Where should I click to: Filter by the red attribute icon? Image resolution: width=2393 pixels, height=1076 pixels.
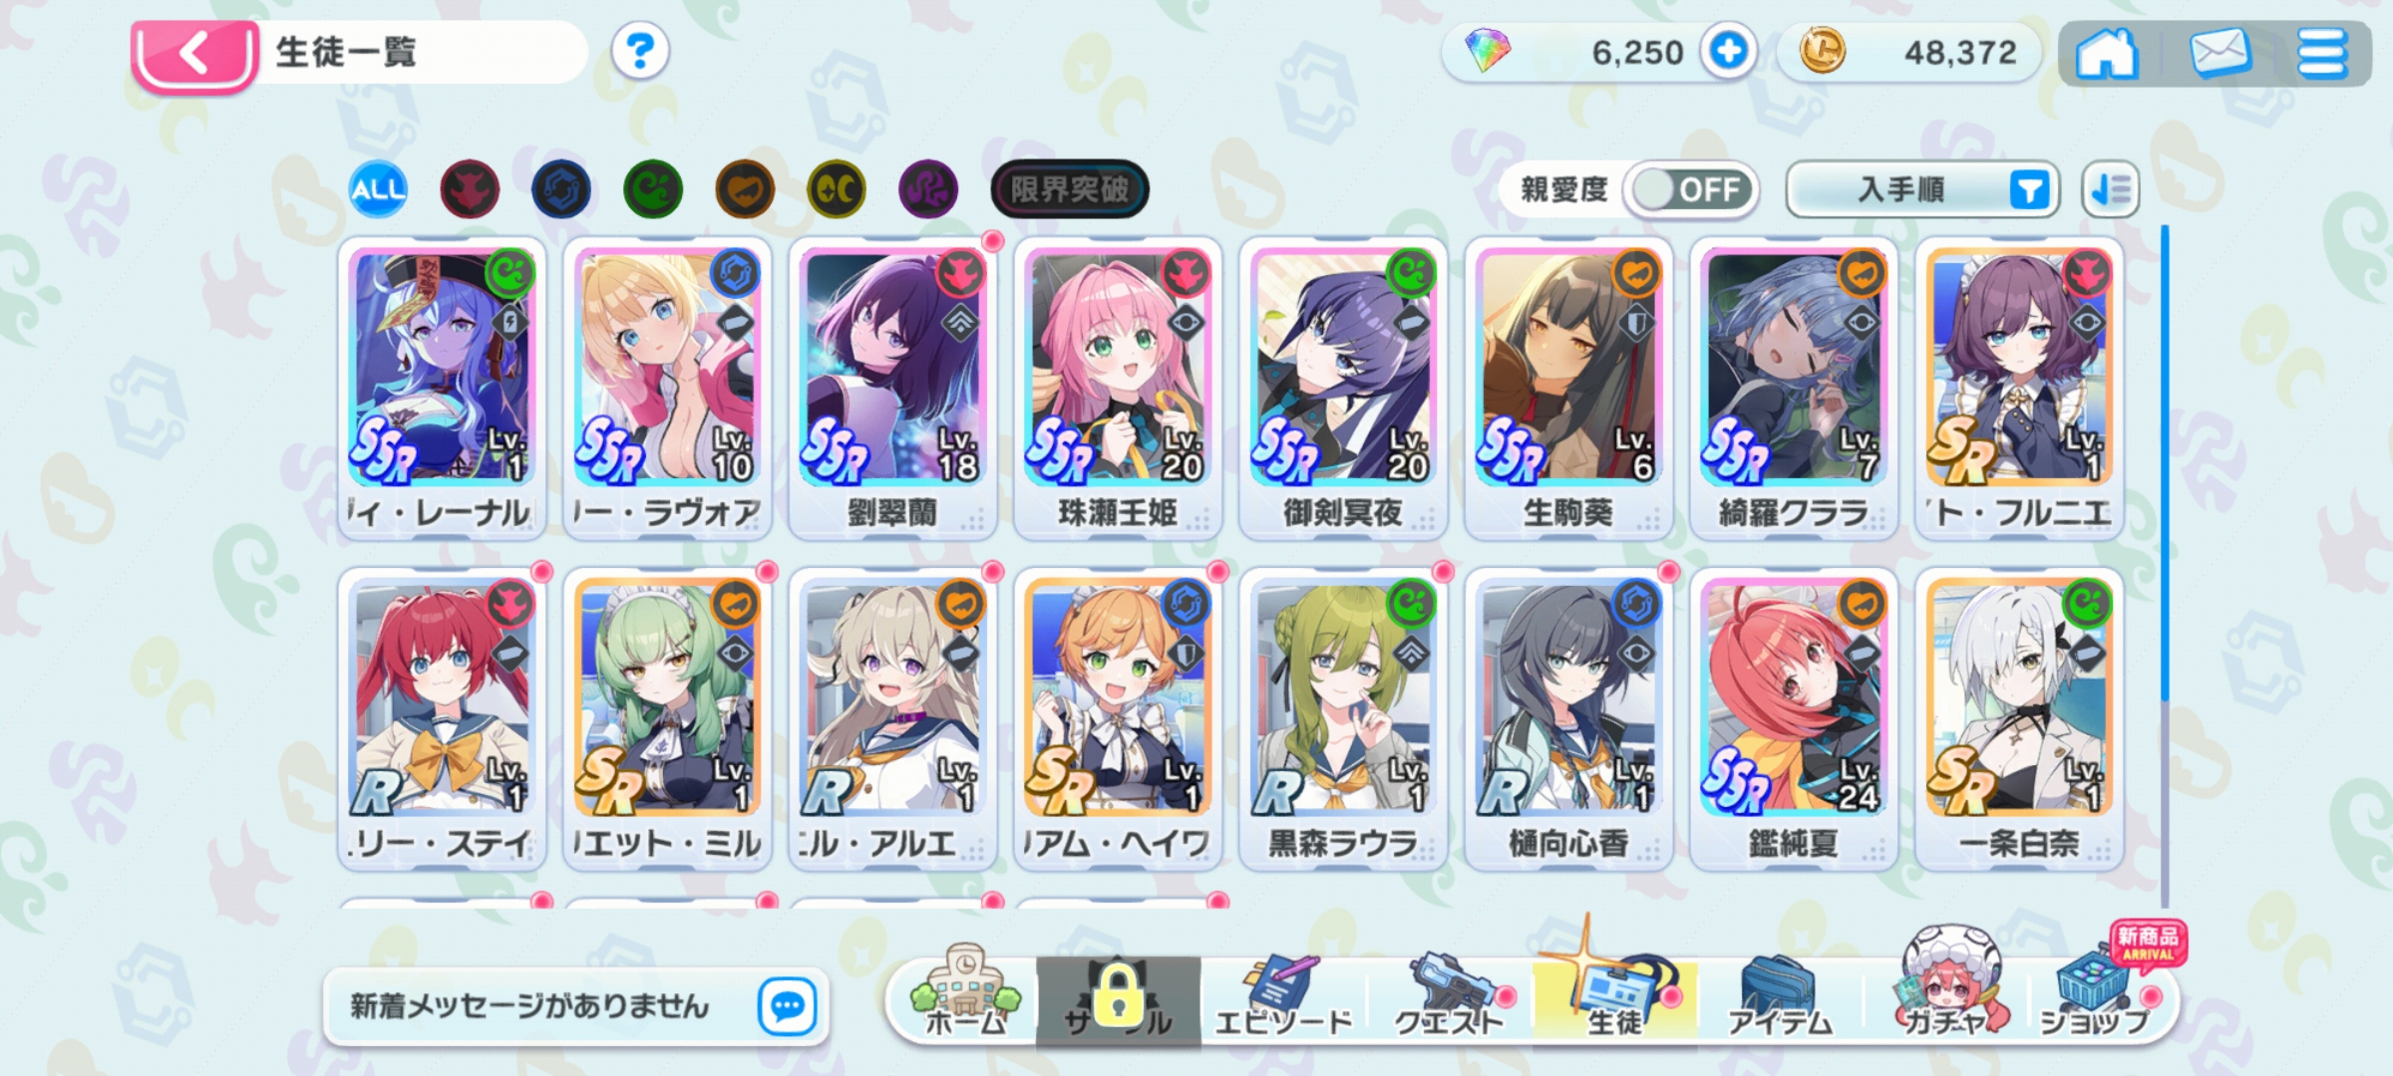point(470,189)
